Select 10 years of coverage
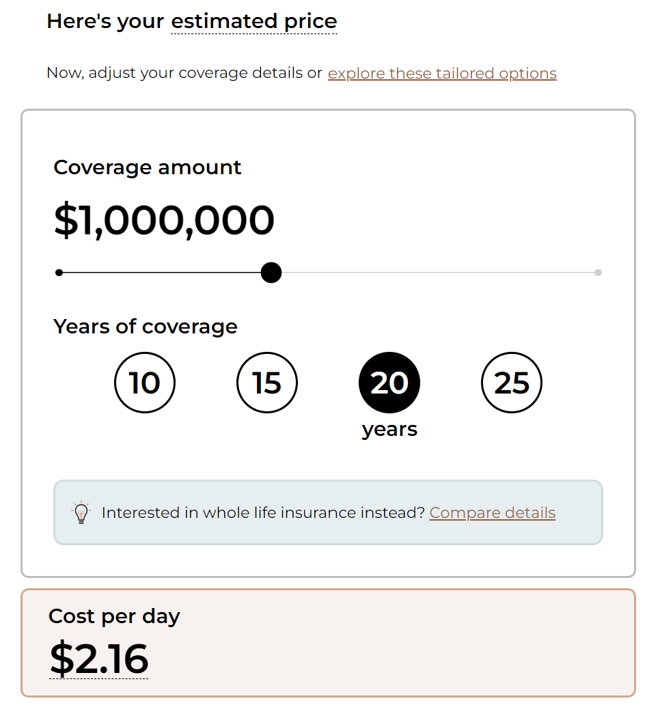The width and height of the screenshot is (660, 716). tap(145, 383)
